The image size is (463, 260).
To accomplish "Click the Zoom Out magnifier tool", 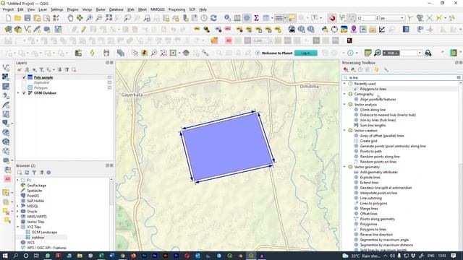I will tap(99, 18).
